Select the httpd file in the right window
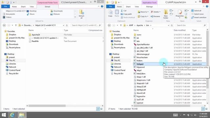Viewport: 210px width, 118px height. (x=139, y=70)
